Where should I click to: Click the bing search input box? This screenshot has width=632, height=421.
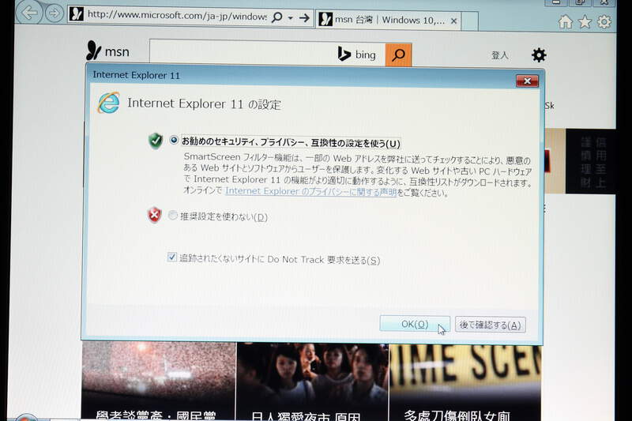click(242, 53)
